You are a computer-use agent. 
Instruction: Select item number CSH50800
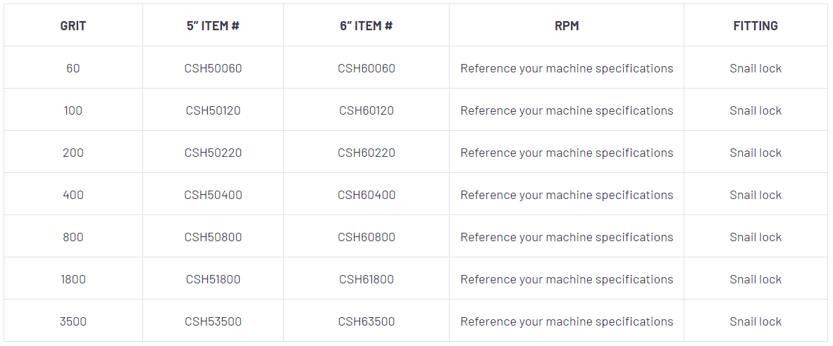[x=213, y=237]
